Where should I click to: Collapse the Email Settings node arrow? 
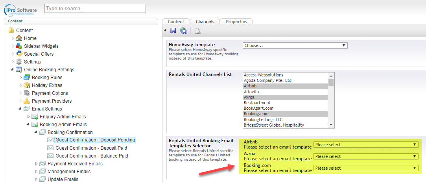20,109
